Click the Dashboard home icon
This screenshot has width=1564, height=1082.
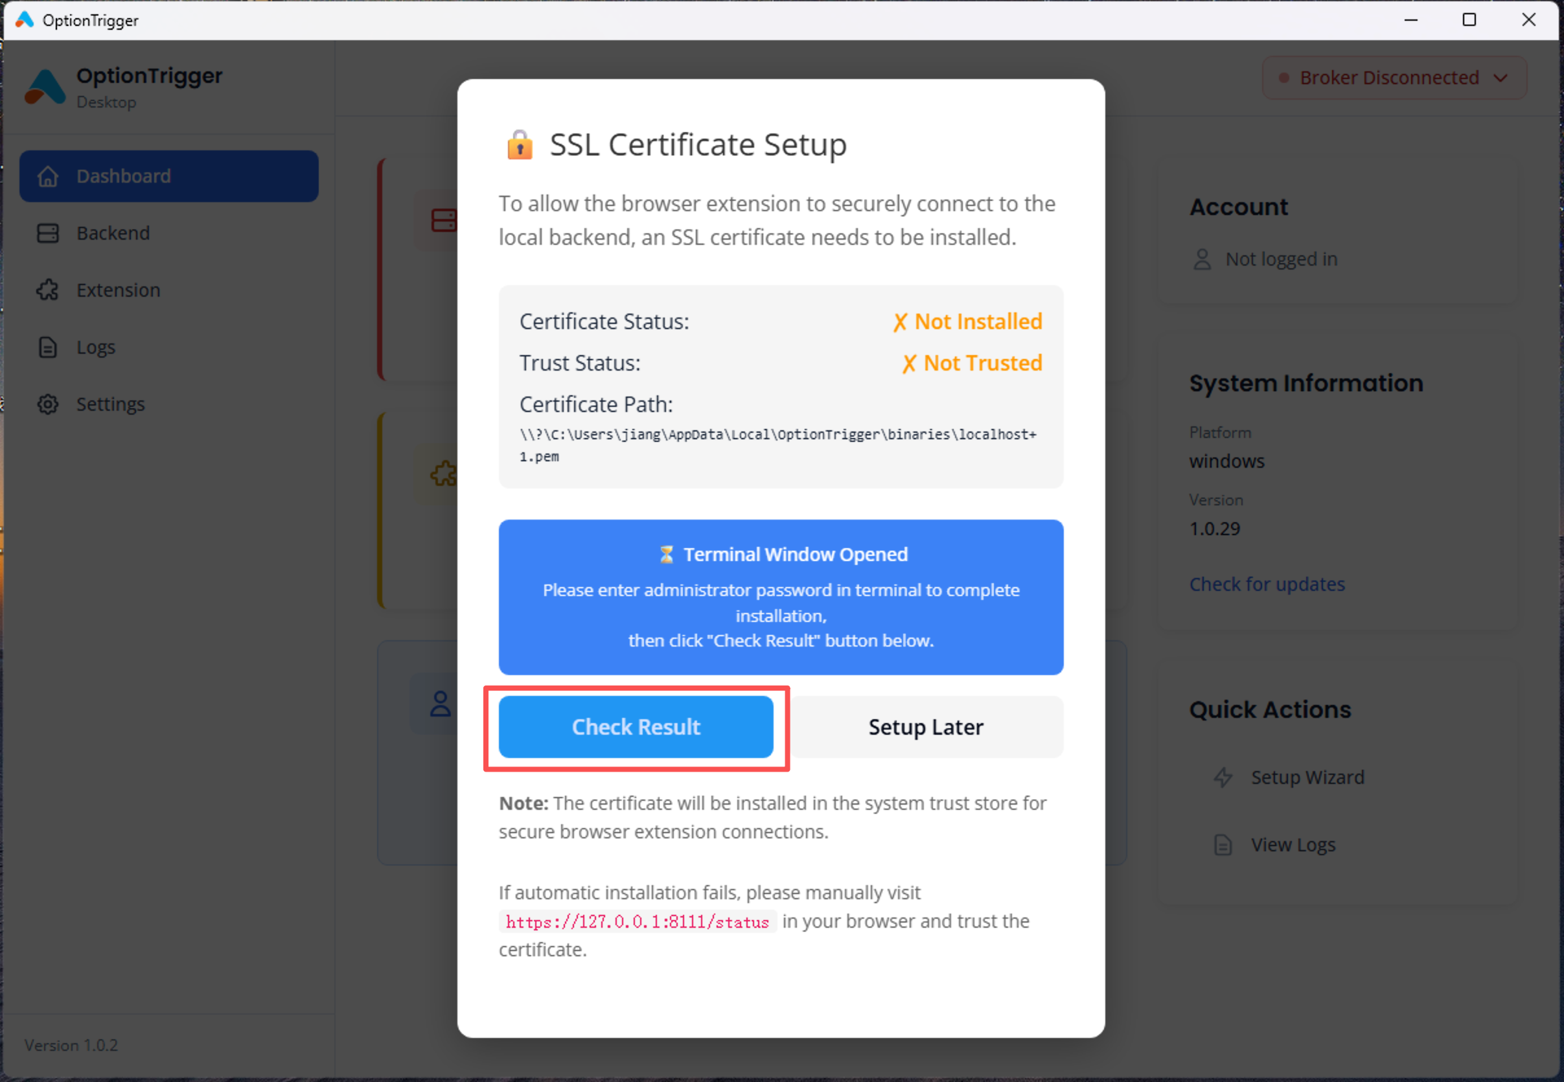47,176
